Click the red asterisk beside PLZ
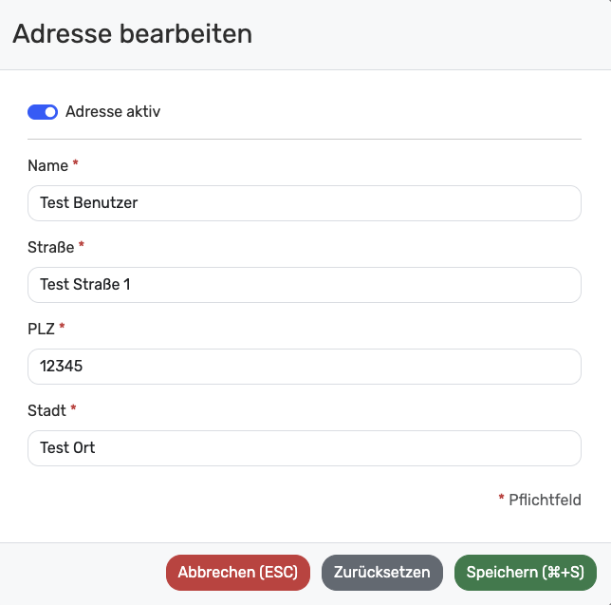The height and width of the screenshot is (605, 611). point(63,328)
